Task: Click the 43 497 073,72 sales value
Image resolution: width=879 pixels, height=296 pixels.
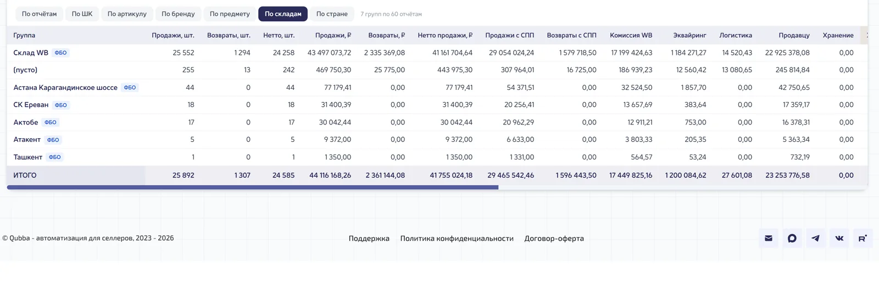Action: (329, 53)
